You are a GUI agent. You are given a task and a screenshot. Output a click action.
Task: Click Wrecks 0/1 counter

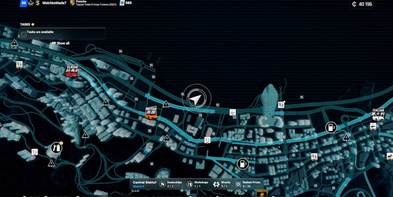pos(222,184)
